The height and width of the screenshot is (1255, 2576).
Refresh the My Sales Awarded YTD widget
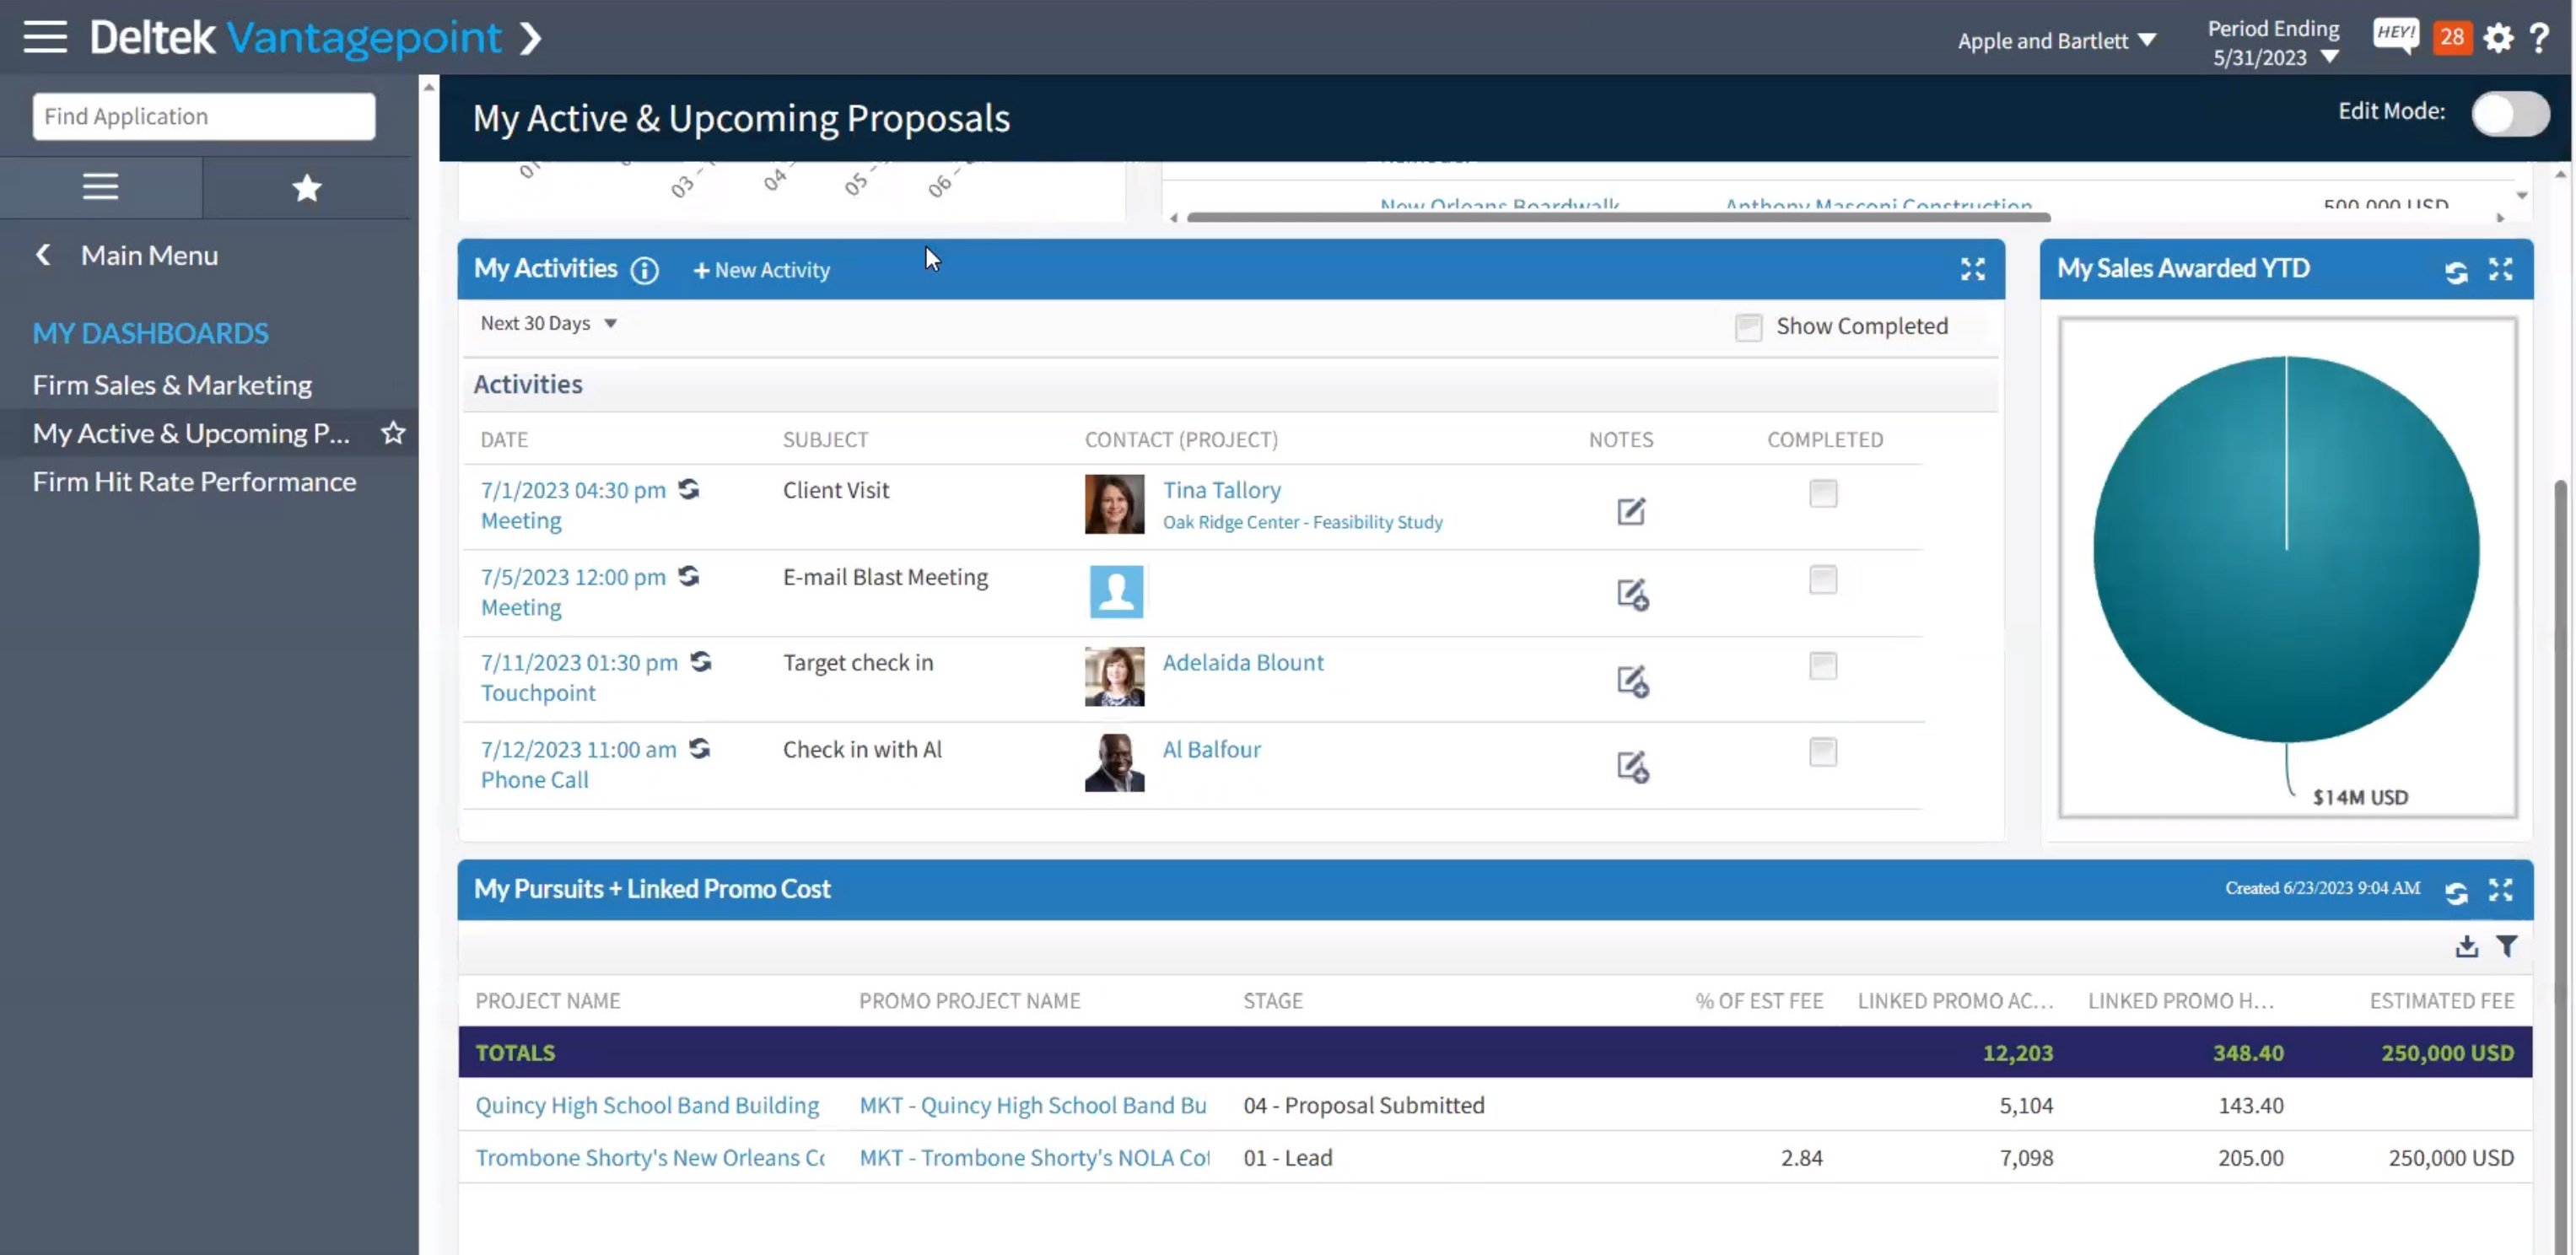click(x=2457, y=269)
